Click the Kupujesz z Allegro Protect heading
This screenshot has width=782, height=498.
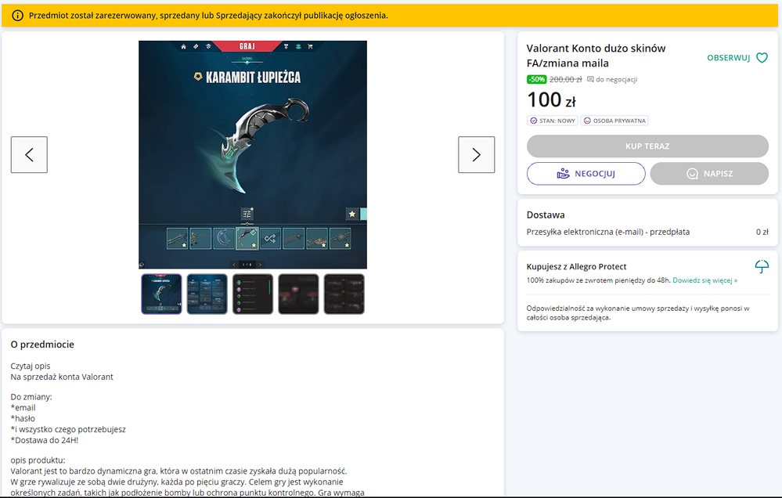(577, 266)
